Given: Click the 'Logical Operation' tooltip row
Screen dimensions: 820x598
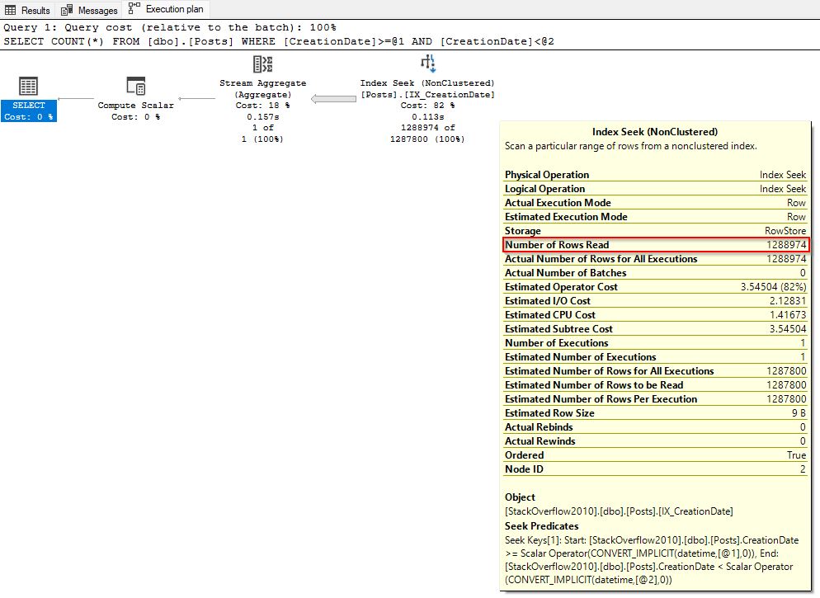Looking at the screenshot, I should pos(656,189).
